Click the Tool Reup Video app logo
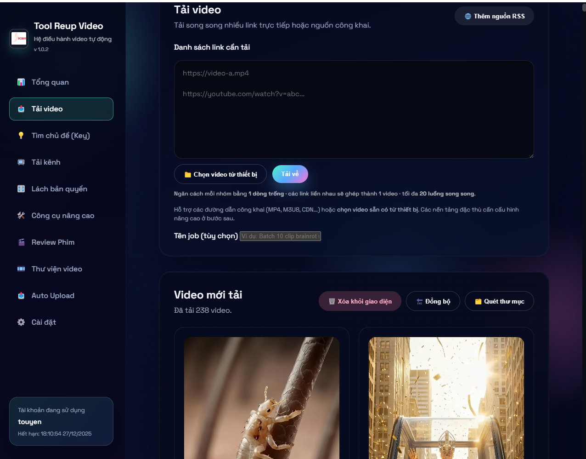Viewport: 586px width, 459px height. 19,39
